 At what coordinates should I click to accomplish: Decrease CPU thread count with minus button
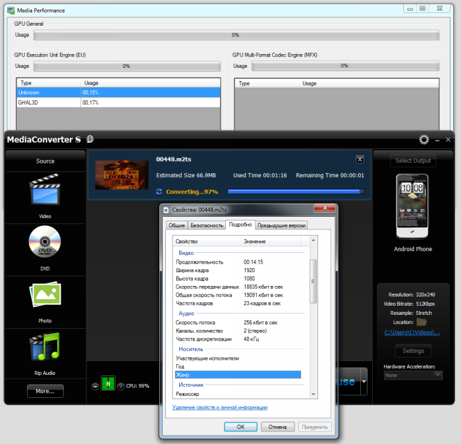coord(95,386)
